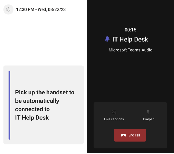The width and height of the screenshot is (174, 154).
Task: Click the "Pick up the handset" message line
Action: [x=45, y=92]
